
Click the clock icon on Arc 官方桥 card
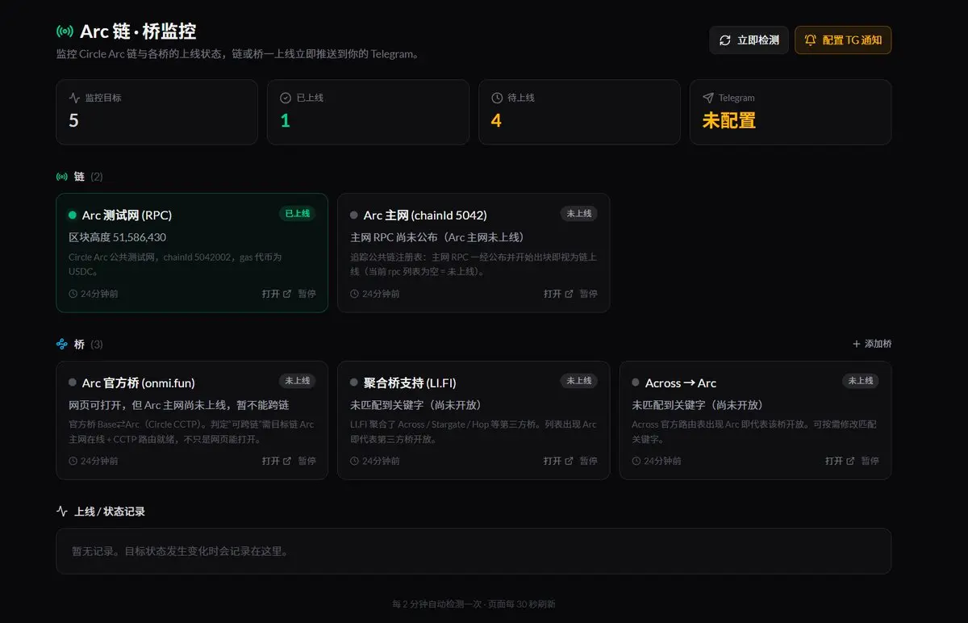(73, 461)
